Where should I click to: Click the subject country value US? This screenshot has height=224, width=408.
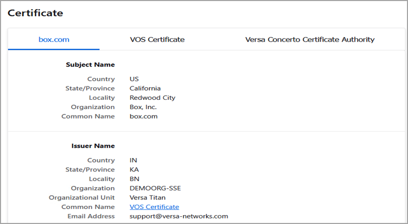pyautogui.click(x=134, y=79)
